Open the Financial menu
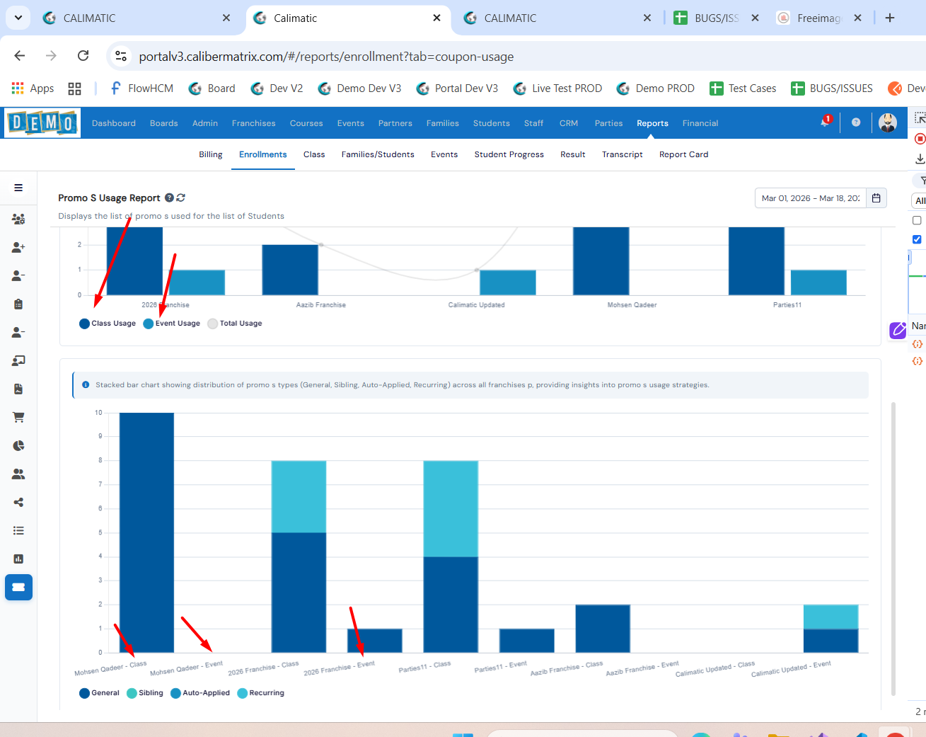The width and height of the screenshot is (926, 737). [700, 123]
